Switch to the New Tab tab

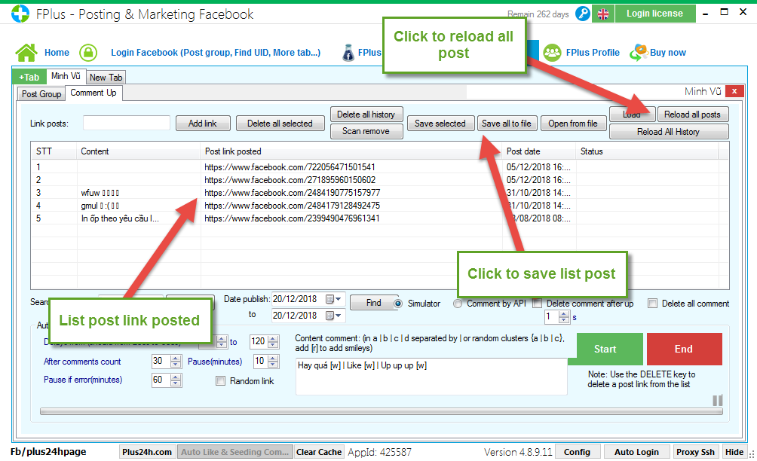(106, 77)
